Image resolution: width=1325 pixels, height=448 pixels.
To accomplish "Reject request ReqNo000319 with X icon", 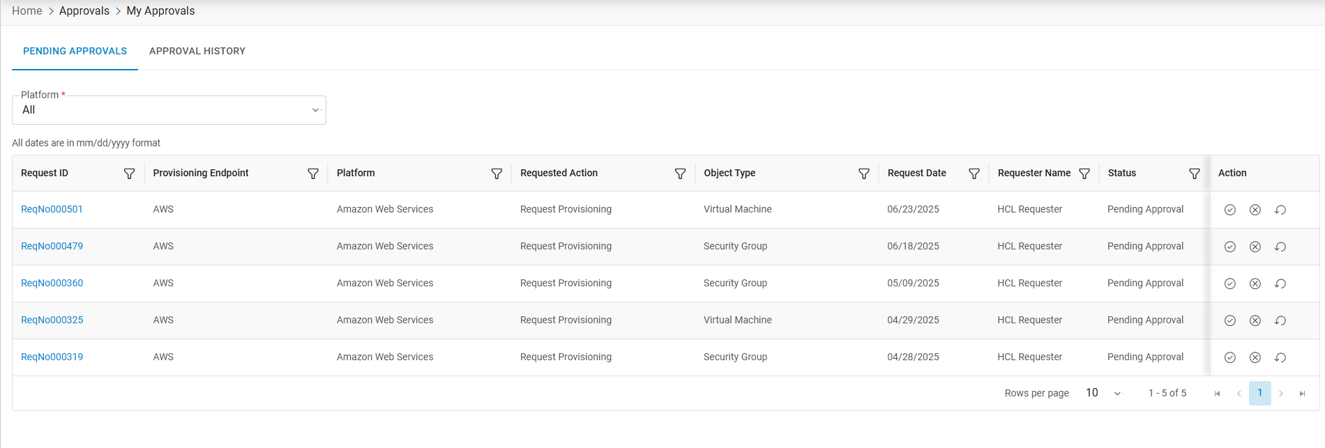I will tap(1255, 357).
